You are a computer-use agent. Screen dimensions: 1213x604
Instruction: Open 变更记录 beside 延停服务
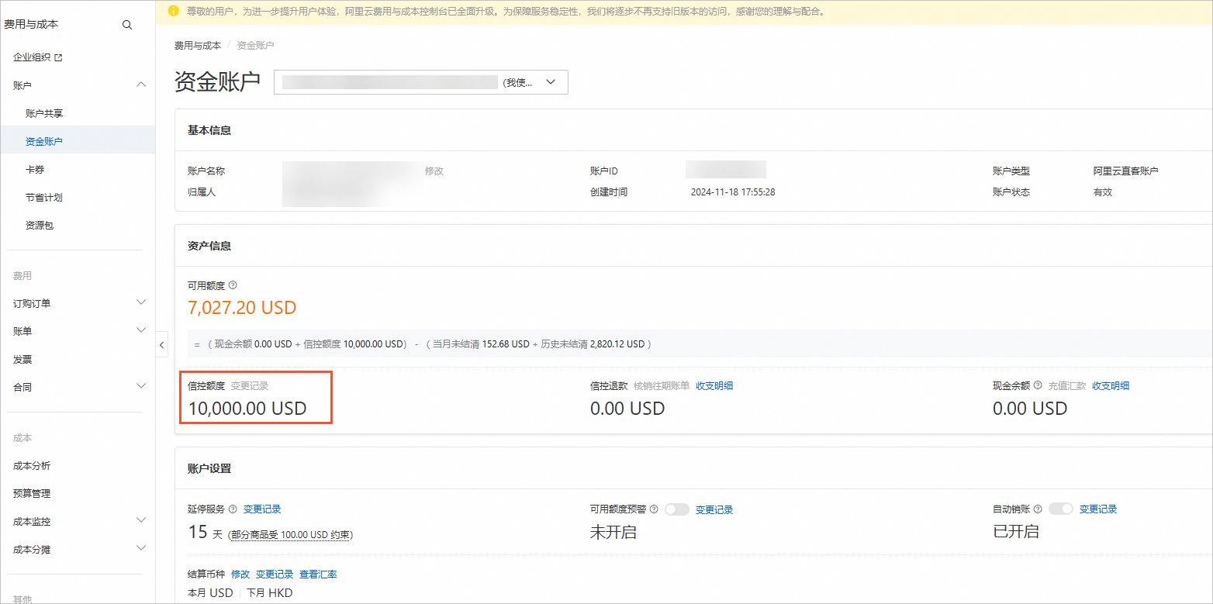[262, 509]
